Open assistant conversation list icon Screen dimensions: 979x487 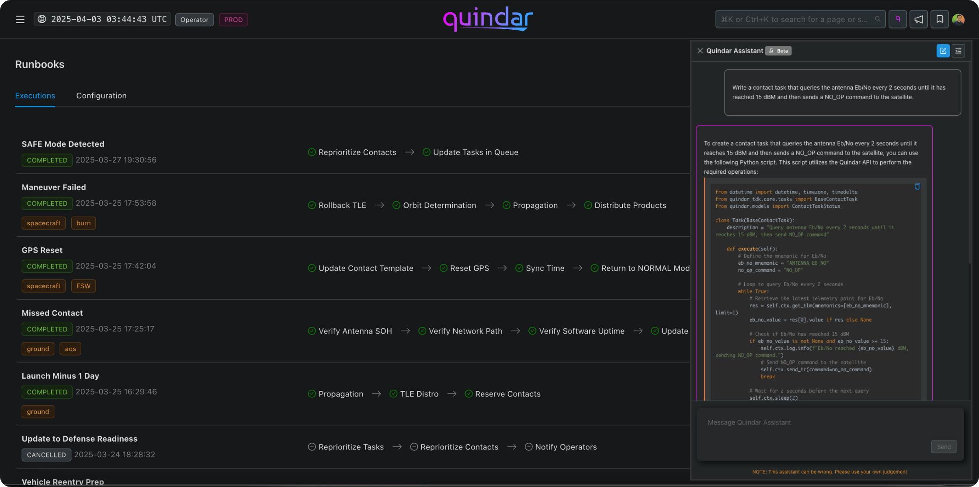(x=958, y=51)
